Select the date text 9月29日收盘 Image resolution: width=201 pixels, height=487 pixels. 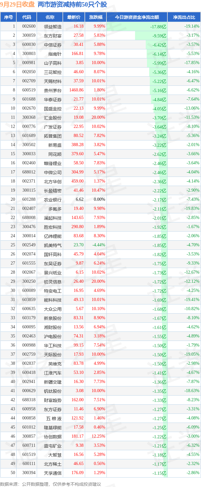18,5
